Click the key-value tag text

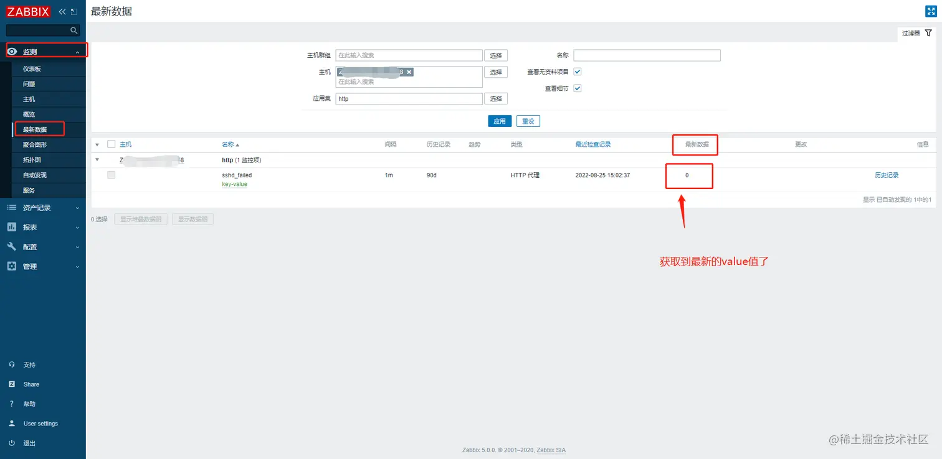click(x=234, y=184)
